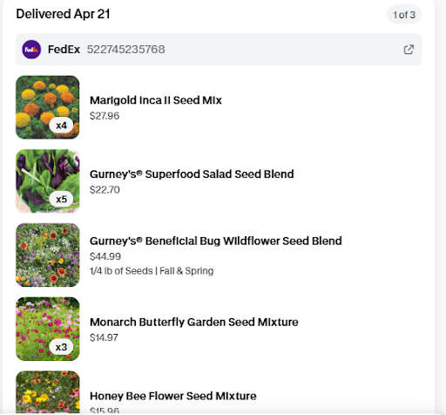Viewport: 446px width, 415px height.
Task: Click the Delivered Apr 21 heading
Action: tap(63, 14)
